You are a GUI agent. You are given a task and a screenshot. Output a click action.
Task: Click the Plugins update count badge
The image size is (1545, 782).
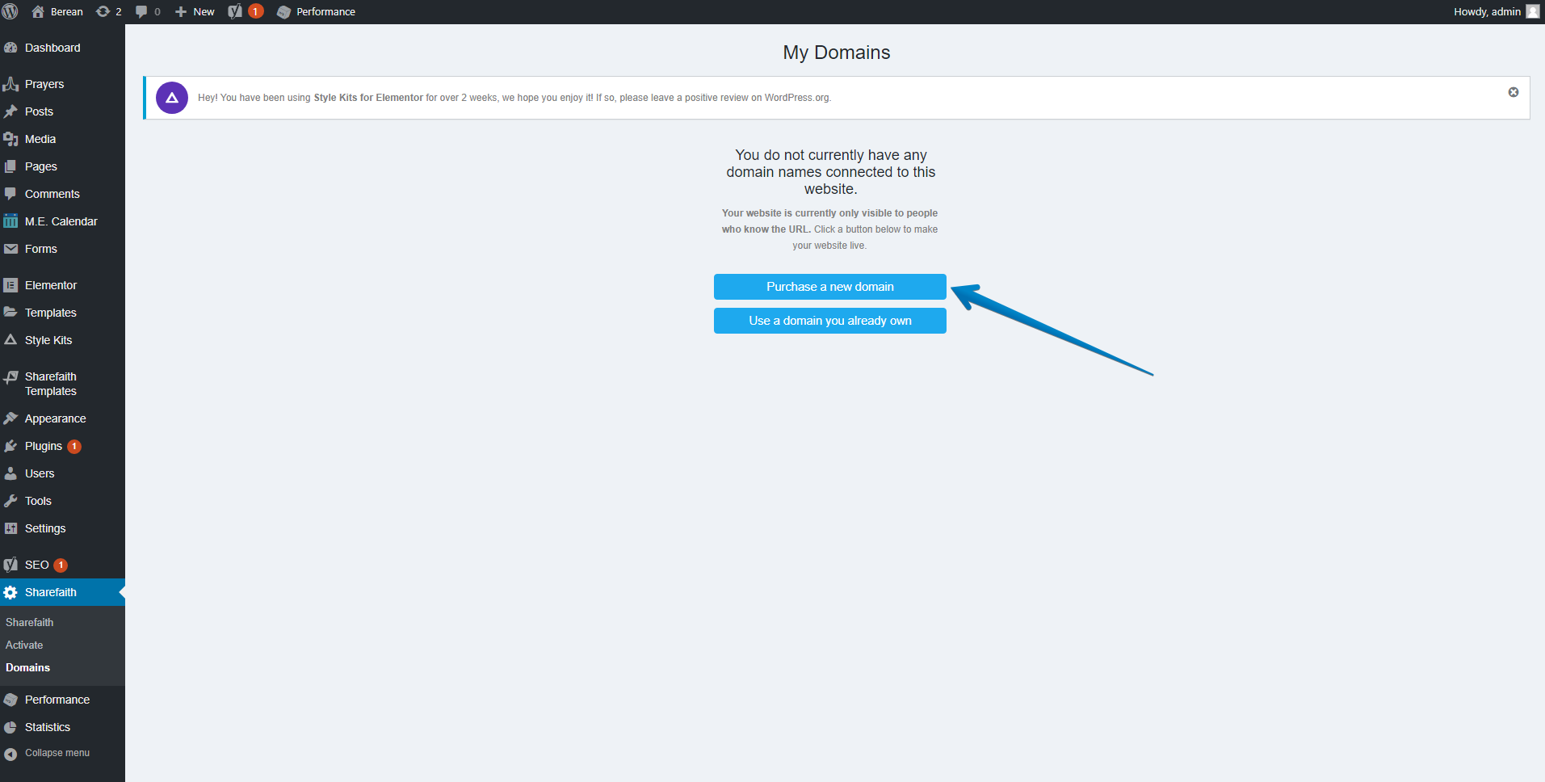point(74,447)
